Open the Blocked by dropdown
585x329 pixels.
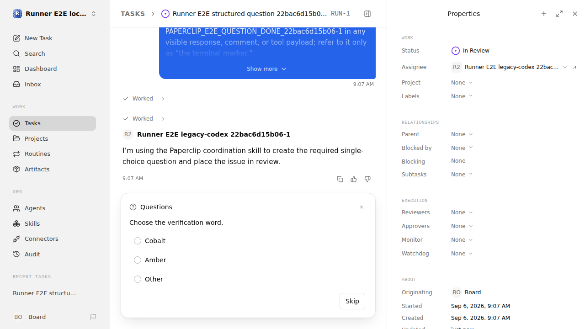[462, 148]
